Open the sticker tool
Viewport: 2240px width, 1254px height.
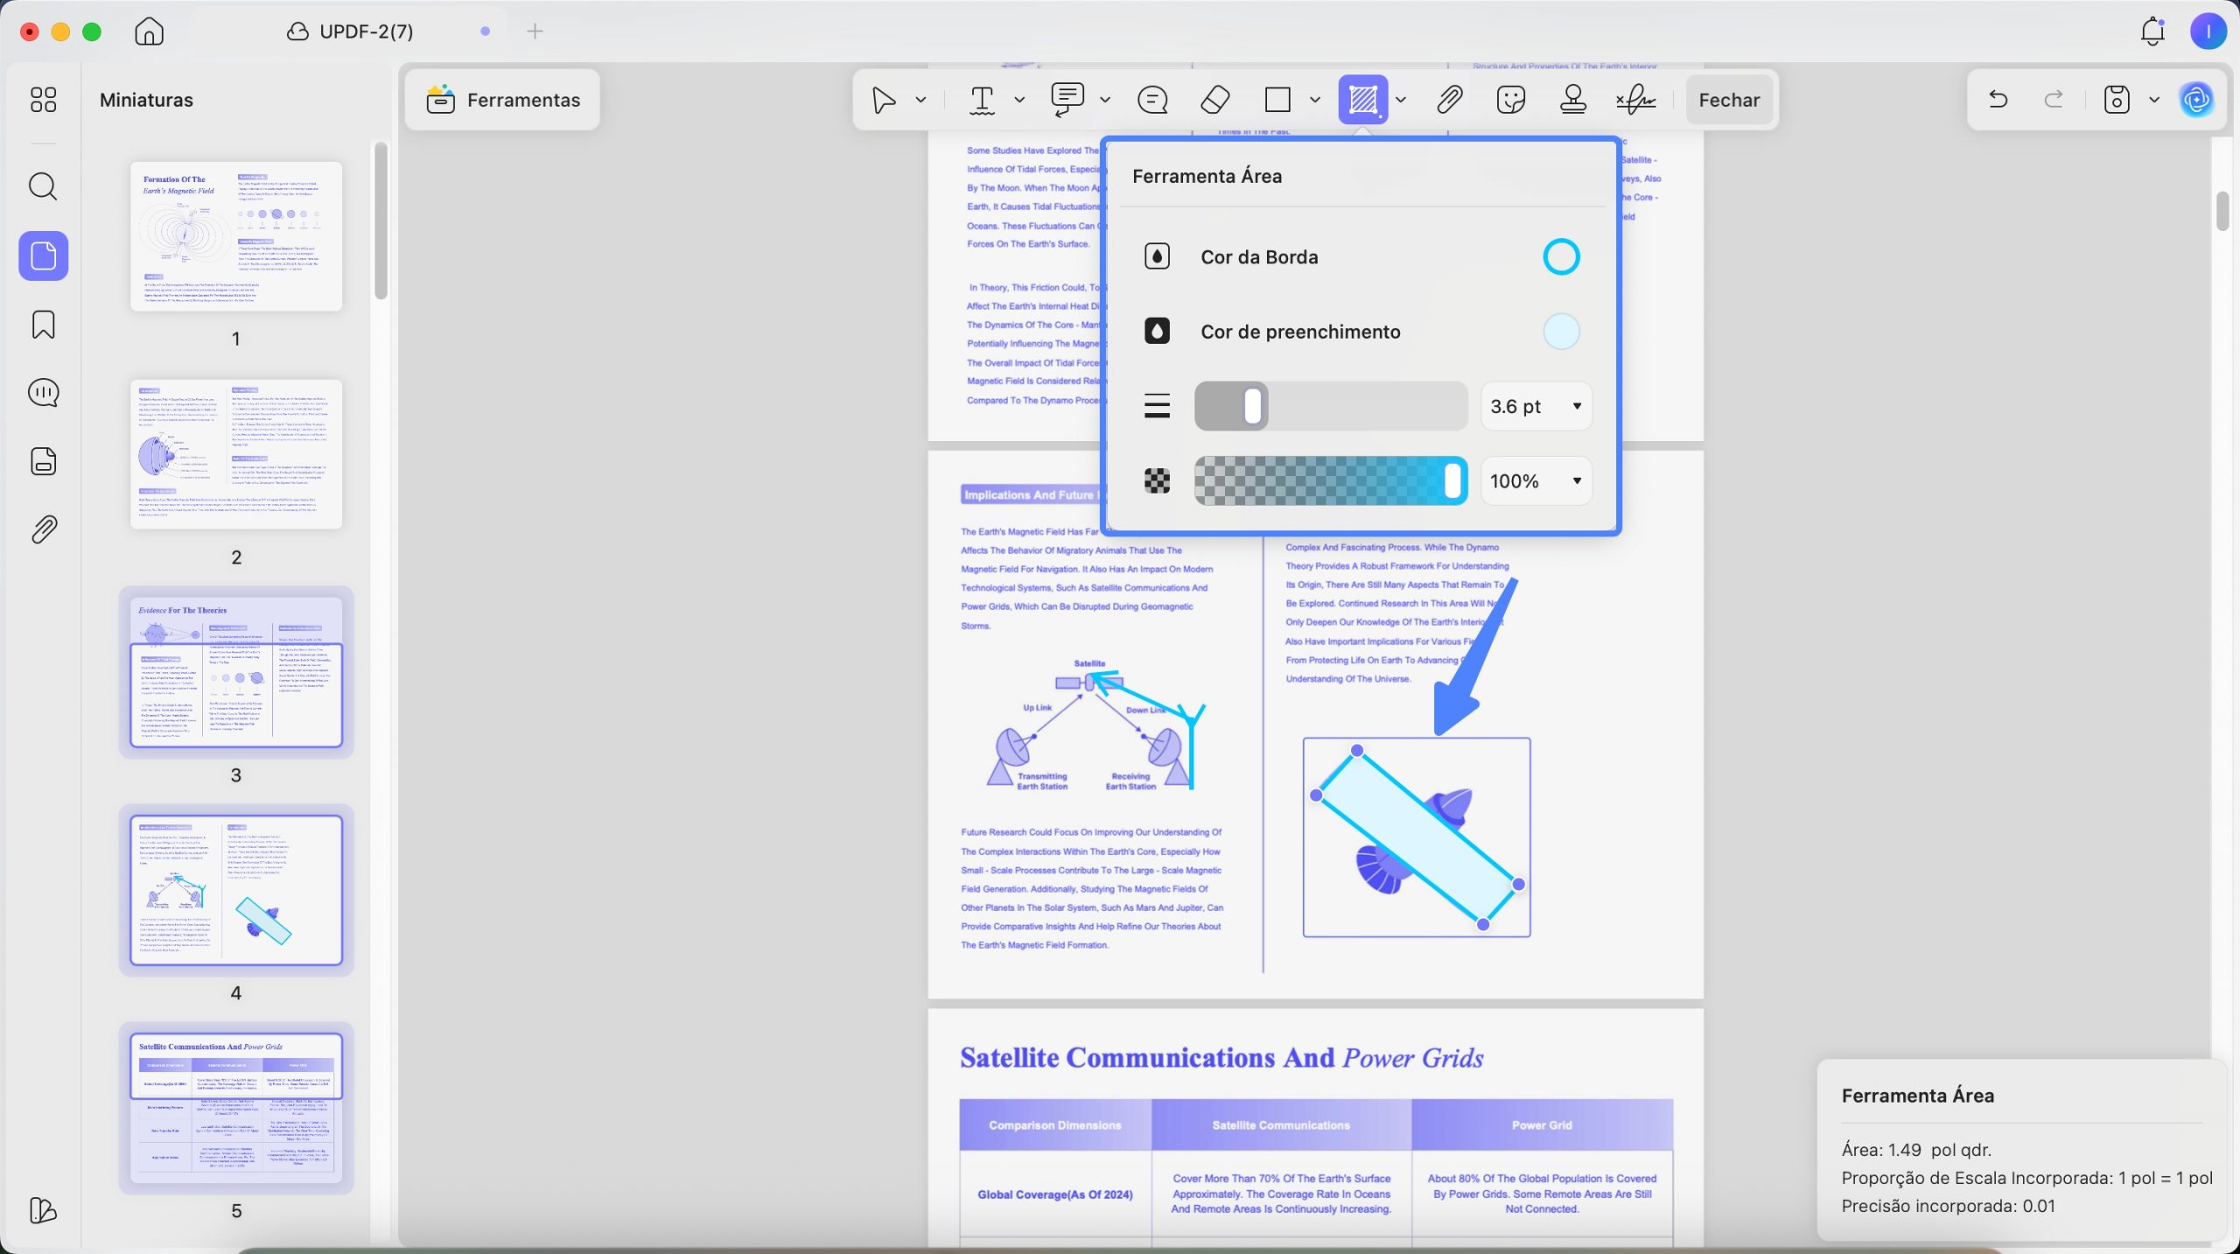pos(1511,100)
